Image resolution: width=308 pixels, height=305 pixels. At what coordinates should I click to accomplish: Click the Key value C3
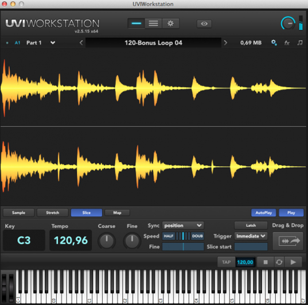click(x=24, y=240)
